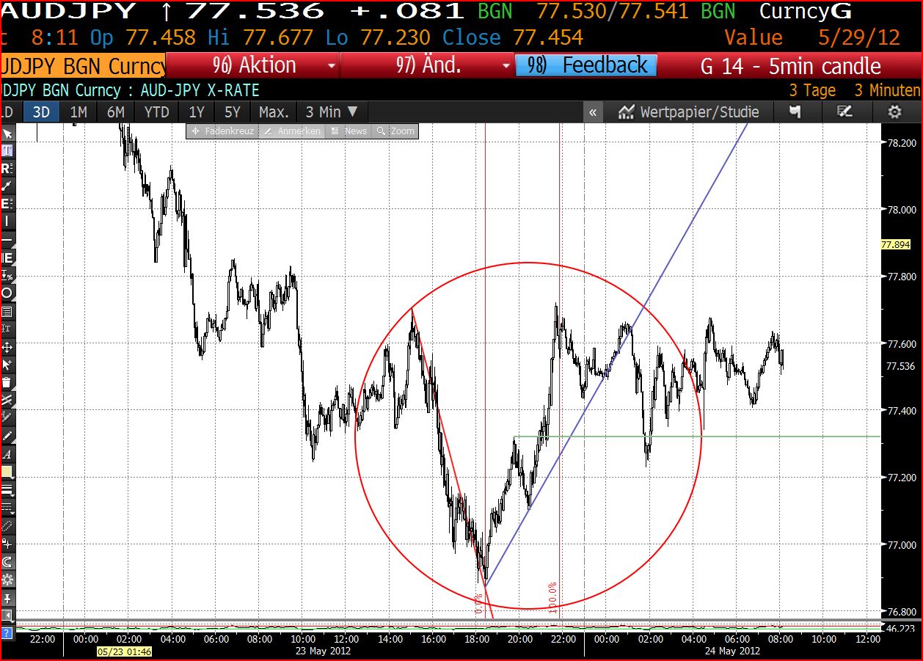Click the annotation edit icon near the gear
Image resolution: width=923 pixels, height=661 pixels.
click(844, 112)
